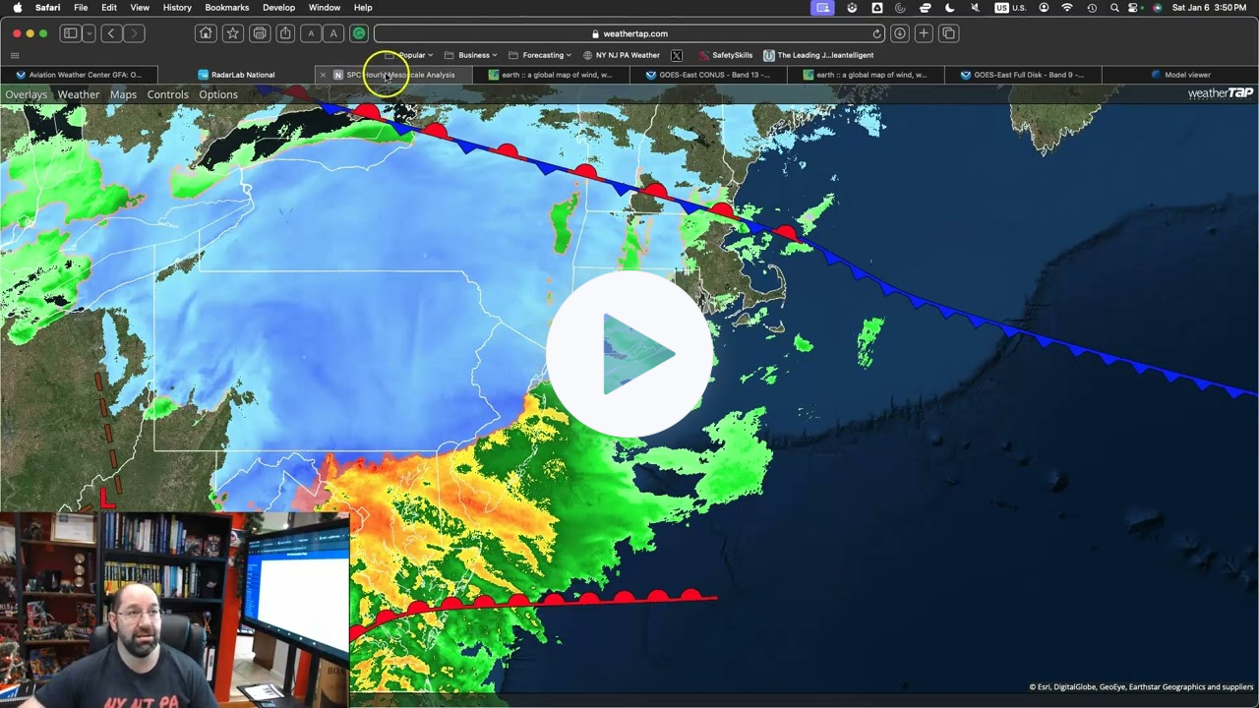The image size is (1259, 708).
Task: Toggle the muted sound icon in menu bar
Action: click(975, 8)
